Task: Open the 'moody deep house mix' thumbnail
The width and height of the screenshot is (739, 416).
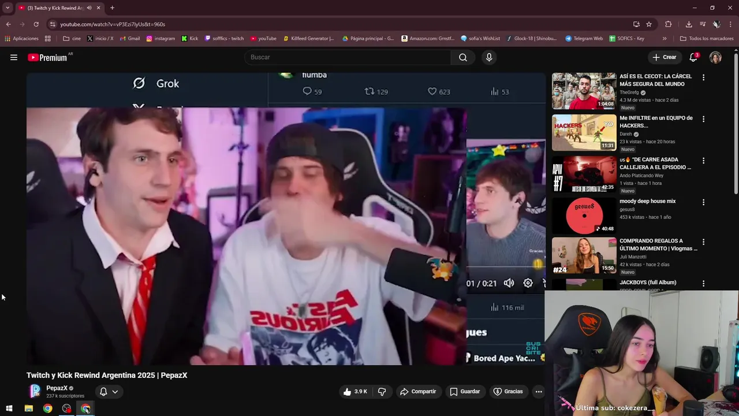Action: tap(584, 216)
